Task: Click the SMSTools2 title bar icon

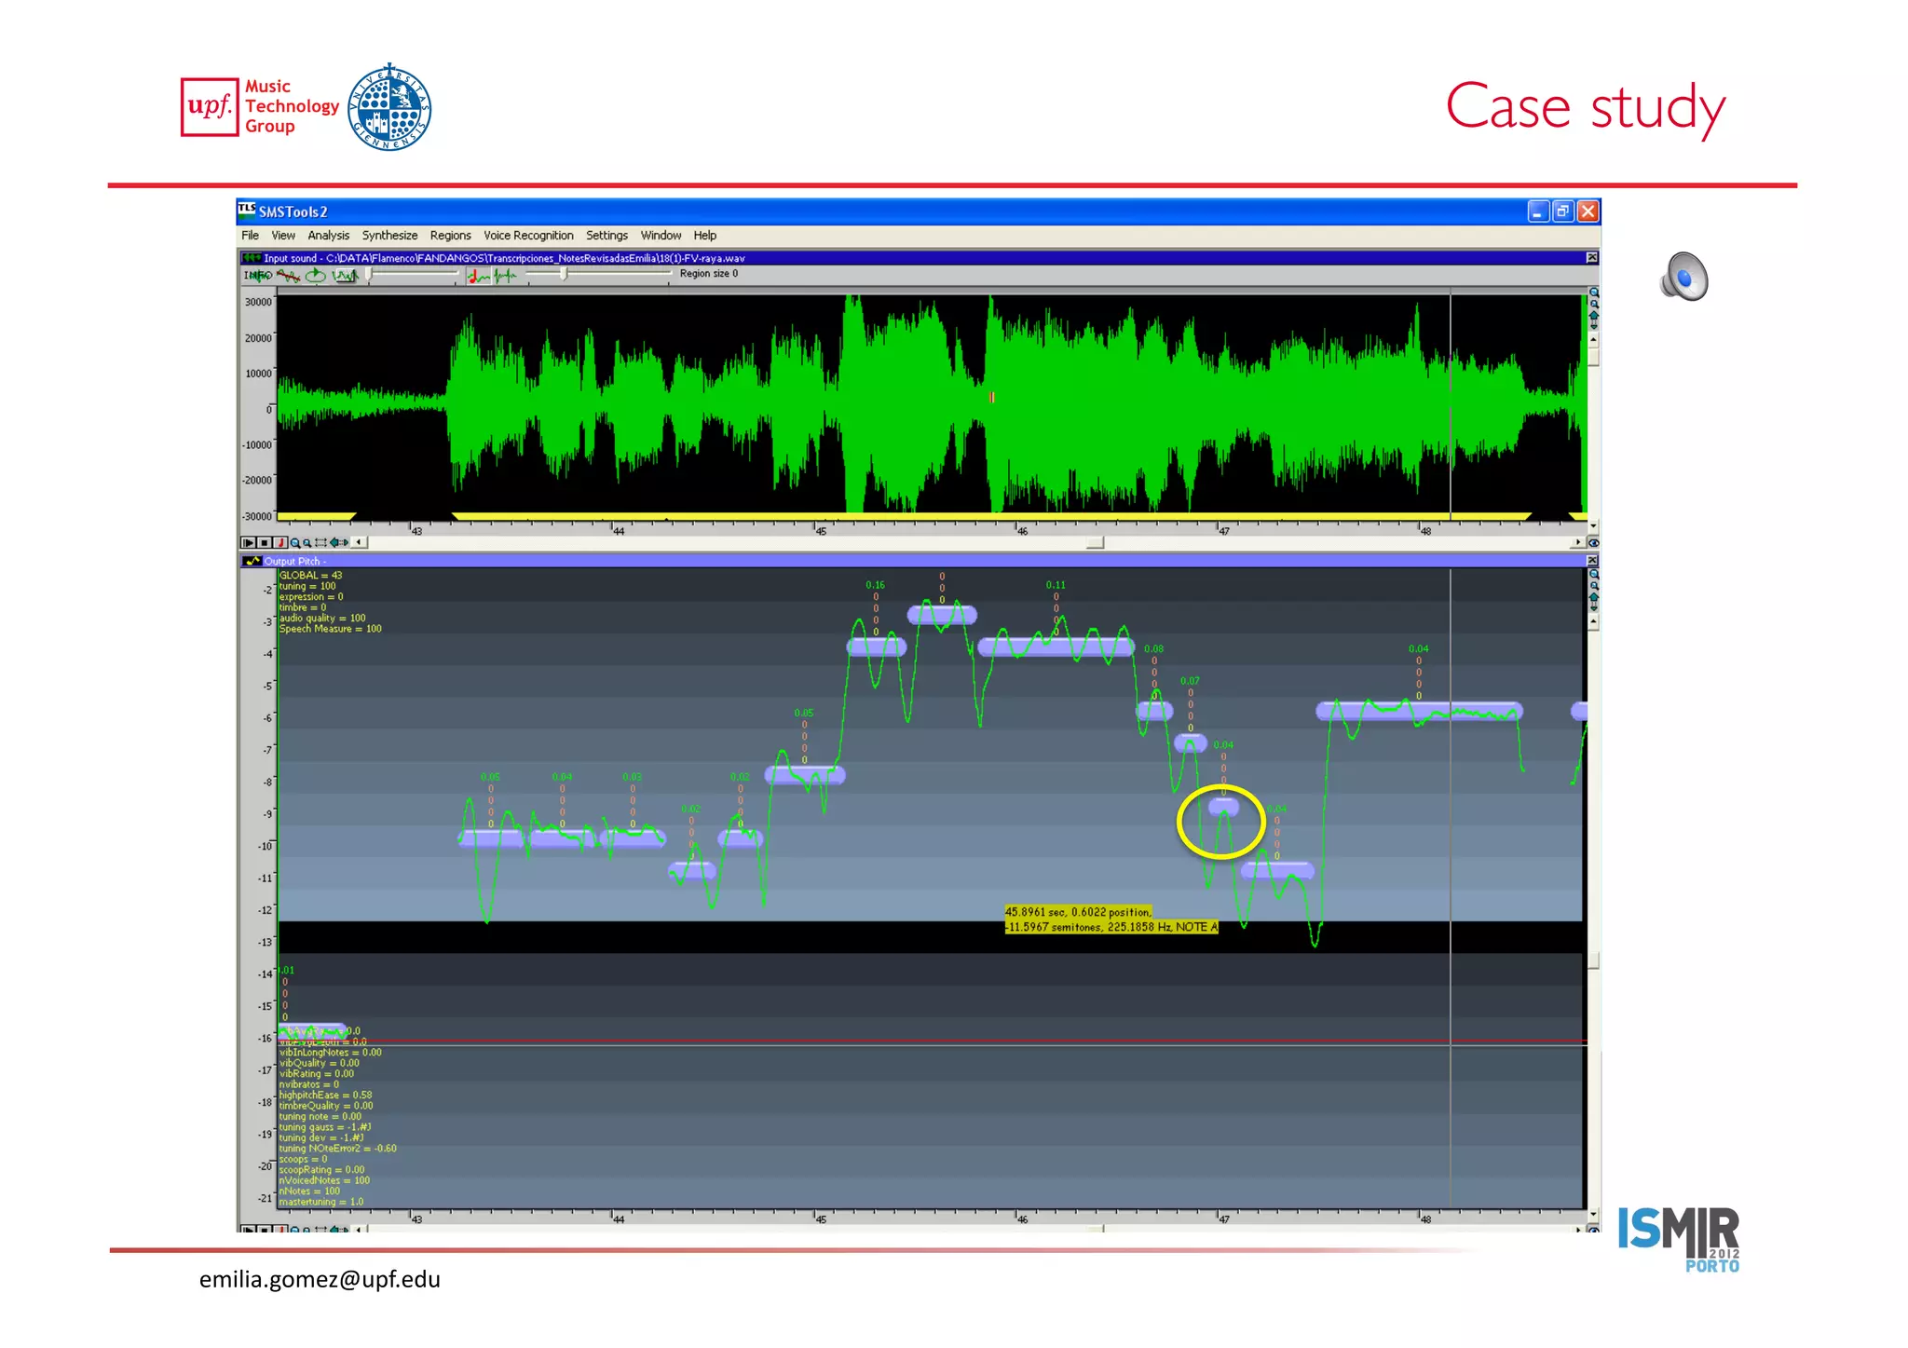Action: click(246, 211)
